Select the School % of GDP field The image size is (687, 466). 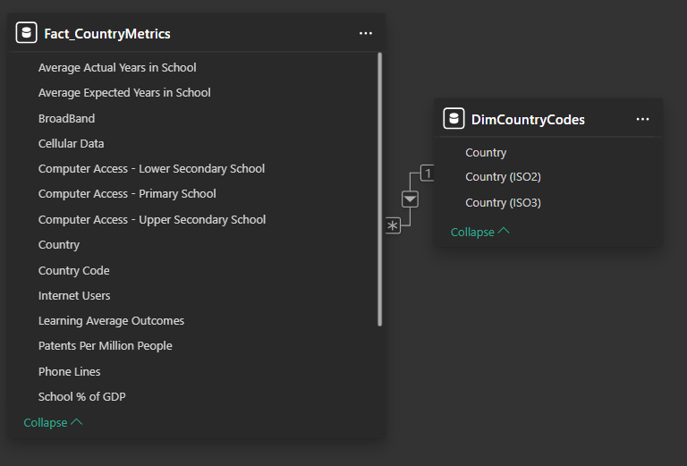click(88, 396)
